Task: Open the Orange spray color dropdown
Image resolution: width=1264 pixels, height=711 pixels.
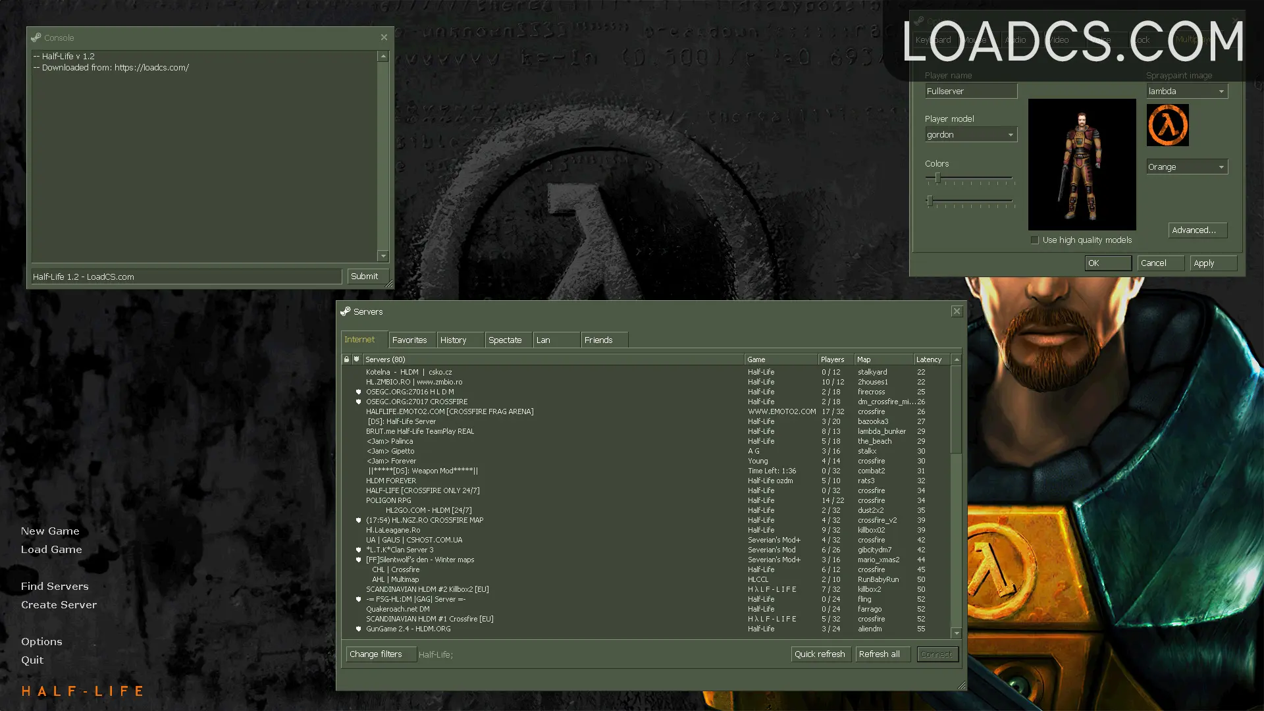Action: (1186, 167)
